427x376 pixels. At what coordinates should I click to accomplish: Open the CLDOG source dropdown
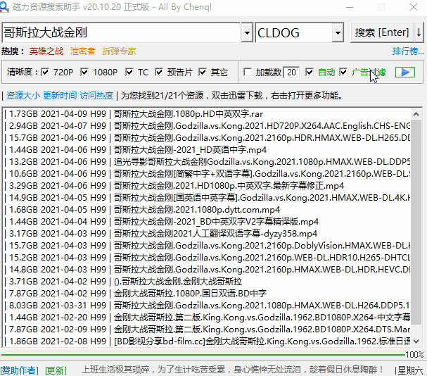(x=338, y=32)
